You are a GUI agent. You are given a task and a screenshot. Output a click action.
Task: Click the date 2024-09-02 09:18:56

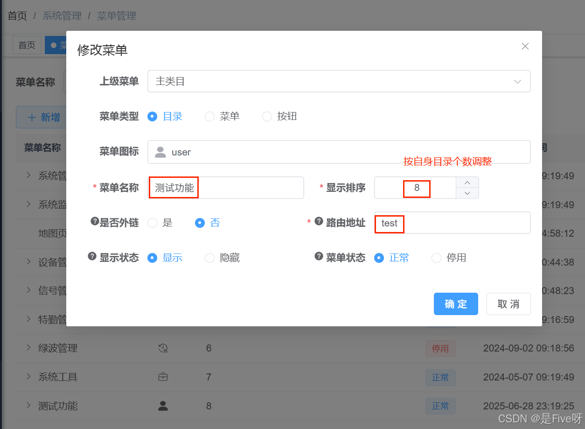(529, 348)
